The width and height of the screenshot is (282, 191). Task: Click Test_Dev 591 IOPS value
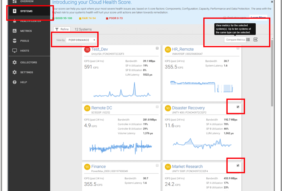pyautogui.click(x=91, y=67)
